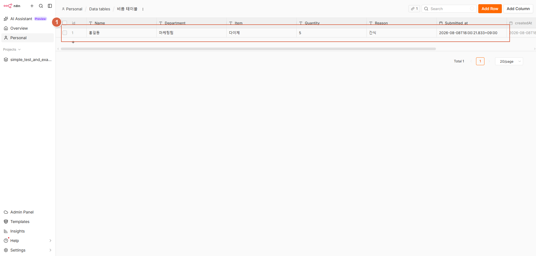This screenshot has height=256, width=536.
Task: Expand the Settings submenu
Action: coord(27,250)
